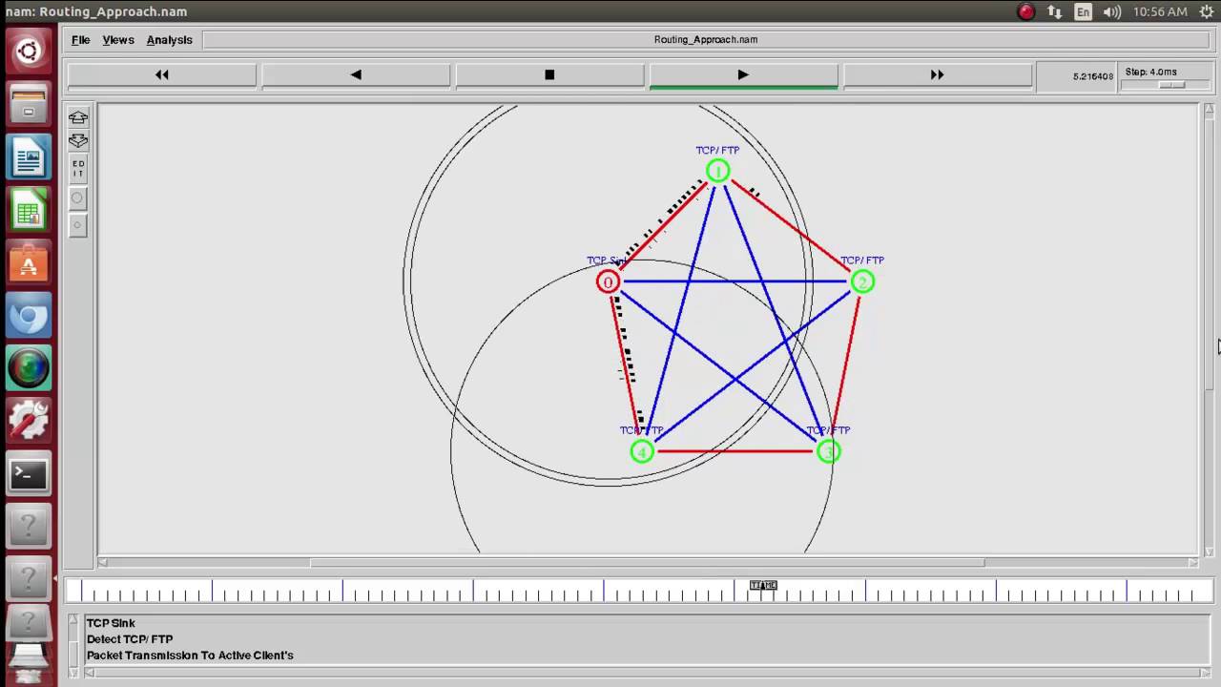Launch LibreOffice Calc from launcher
Image resolution: width=1221 pixels, height=687 pixels.
[29, 210]
